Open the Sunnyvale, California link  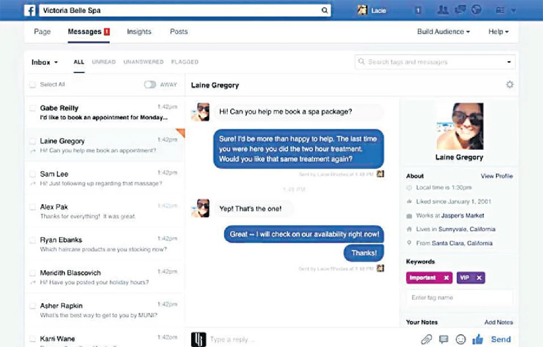pos(467,229)
